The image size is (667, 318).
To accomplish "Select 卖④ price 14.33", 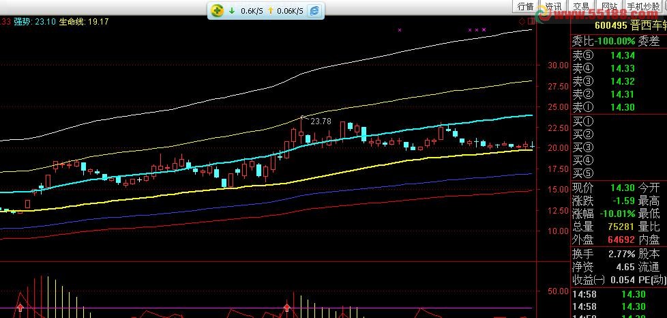I will coord(623,68).
